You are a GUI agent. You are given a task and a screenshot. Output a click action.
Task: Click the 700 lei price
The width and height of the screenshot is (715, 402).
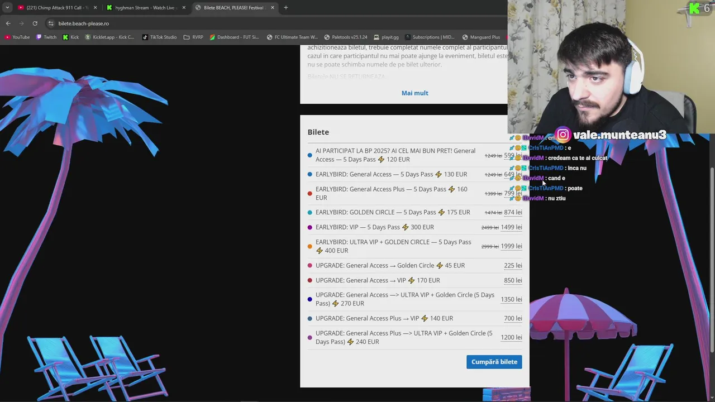513,318
